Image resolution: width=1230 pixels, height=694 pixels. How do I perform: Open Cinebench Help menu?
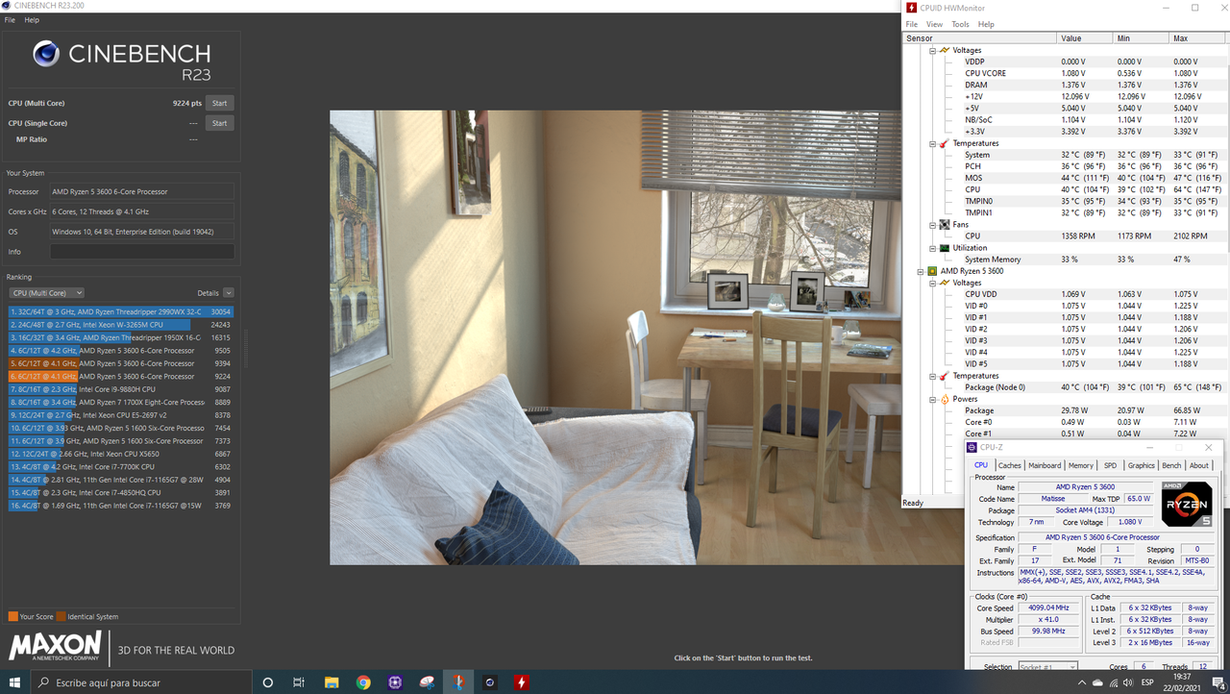click(32, 19)
